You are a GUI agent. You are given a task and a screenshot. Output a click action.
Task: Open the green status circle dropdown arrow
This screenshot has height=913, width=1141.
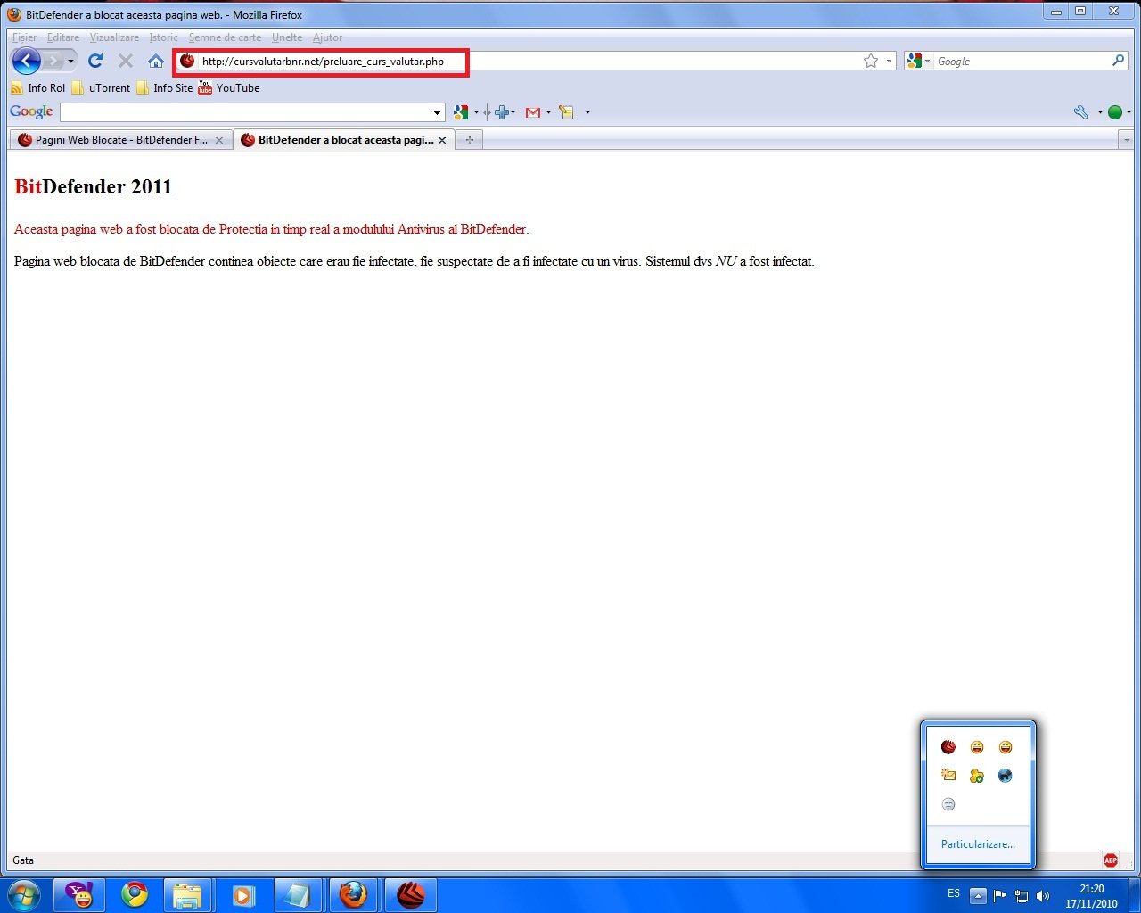click(1129, 112)
